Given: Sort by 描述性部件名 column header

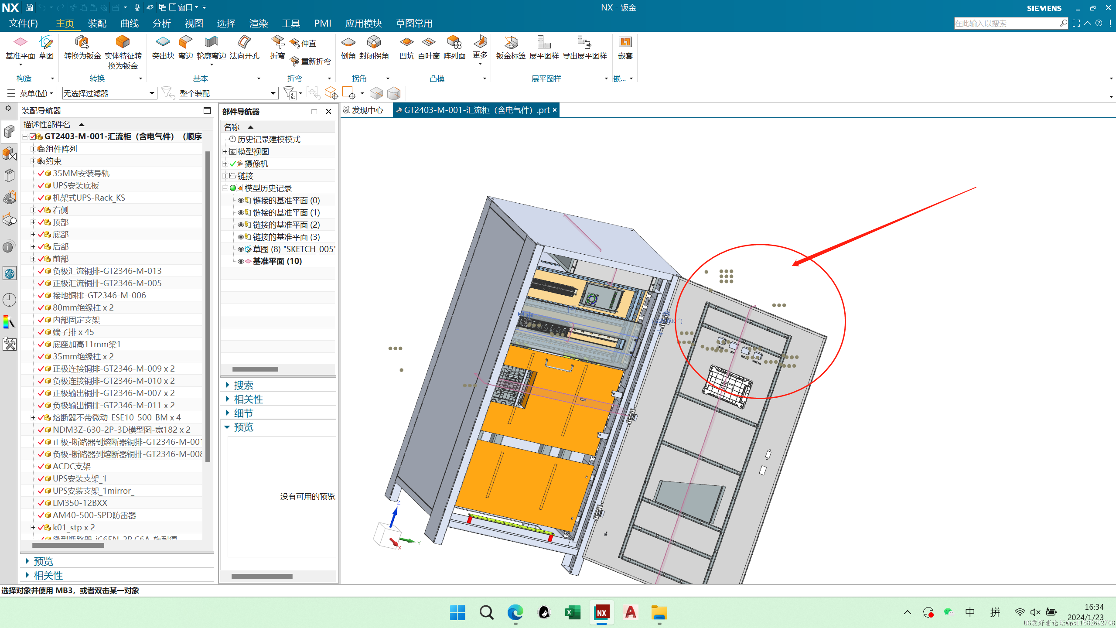Looking at the screenshot, I should (47, 124).
